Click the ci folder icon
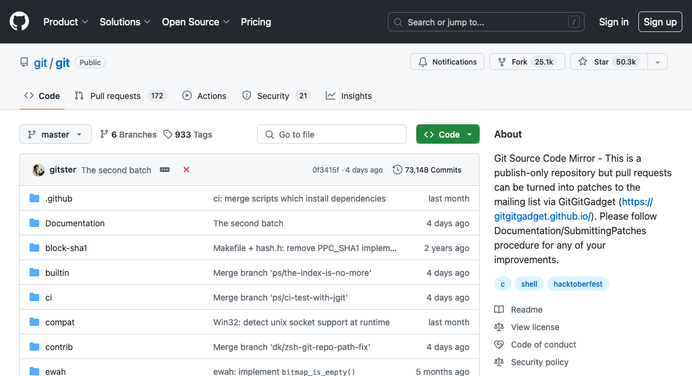The height and width of the screenshot is (376, 692). click(34, 297)
